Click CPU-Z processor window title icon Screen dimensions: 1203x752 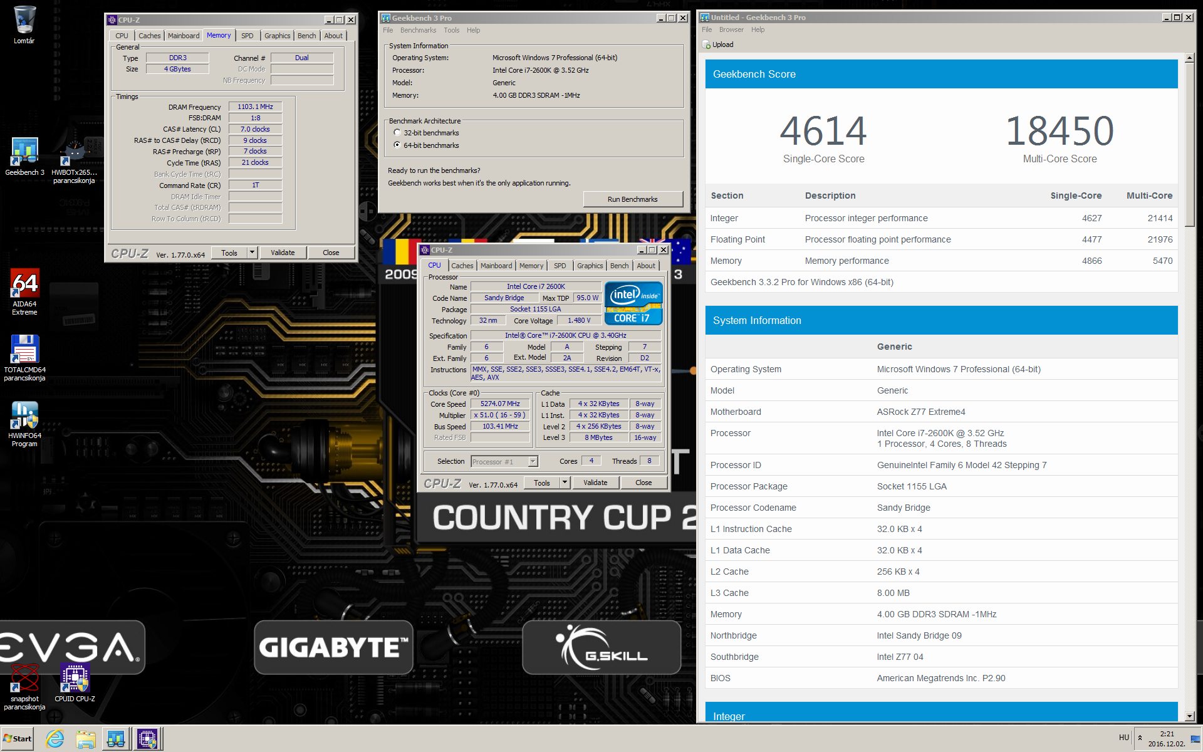coord(425,249)
